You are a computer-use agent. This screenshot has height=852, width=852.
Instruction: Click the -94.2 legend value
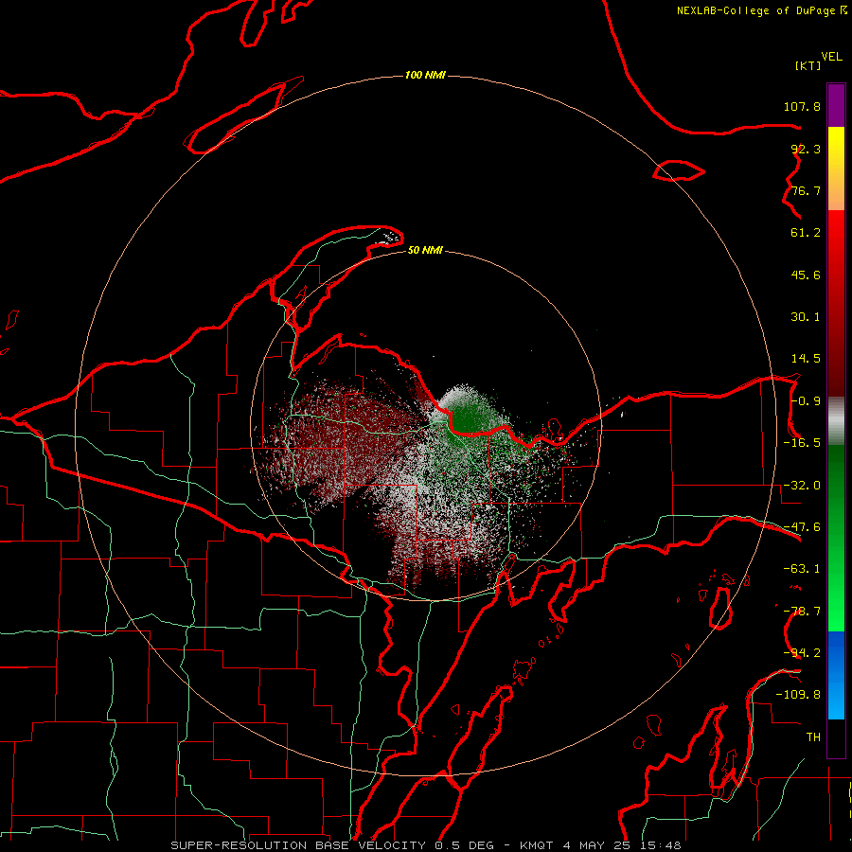[x=802, y=653]
